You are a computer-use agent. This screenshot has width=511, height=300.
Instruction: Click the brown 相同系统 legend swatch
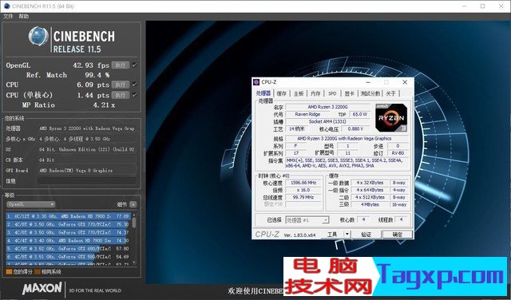coord(38,271)
